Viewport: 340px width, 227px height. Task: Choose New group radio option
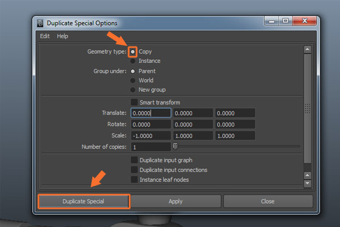click(133, 90)
